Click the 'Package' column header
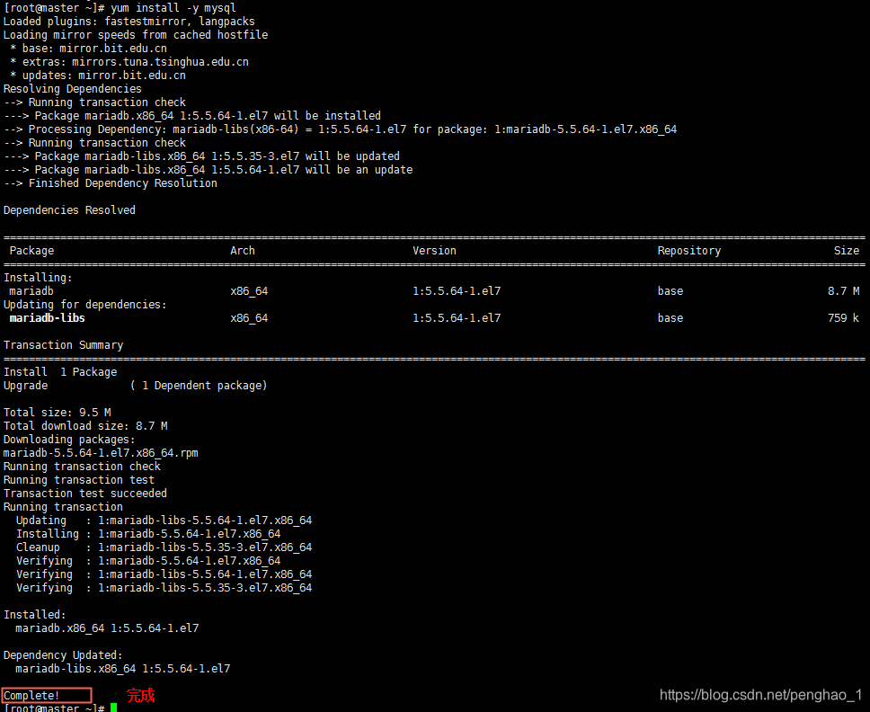This screenshot has width=870, height=712. [x=31, y=251]
